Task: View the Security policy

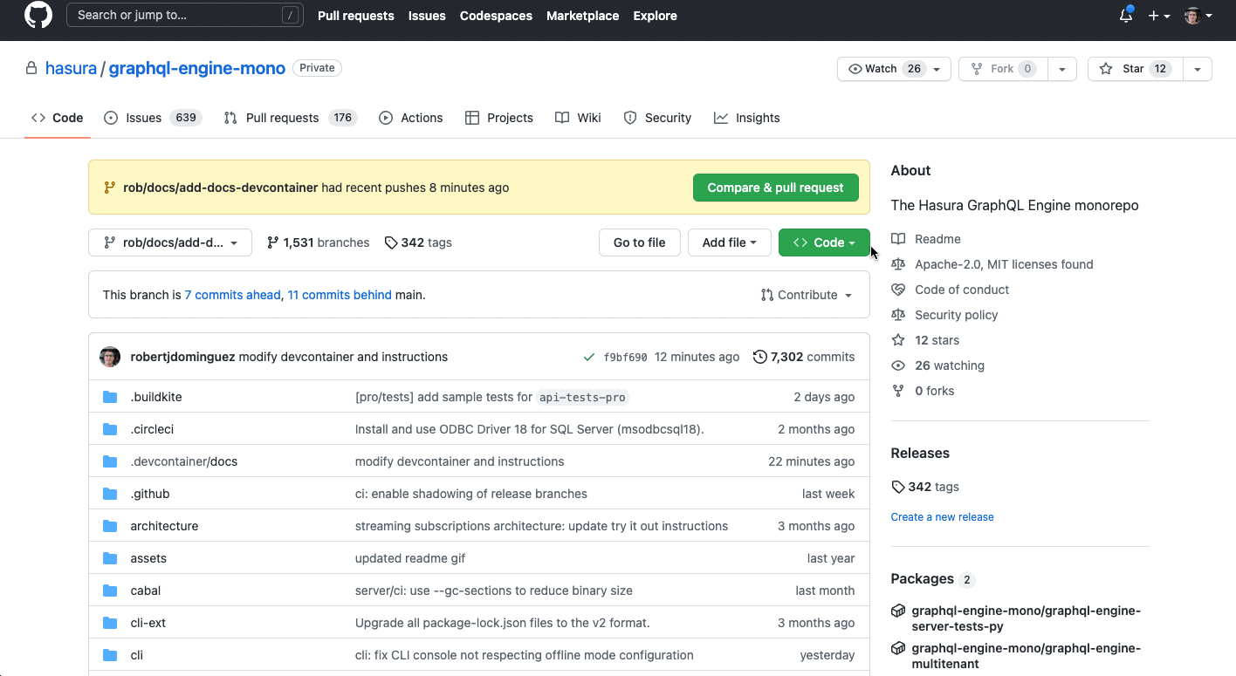Action: click(x=956, y=314)
